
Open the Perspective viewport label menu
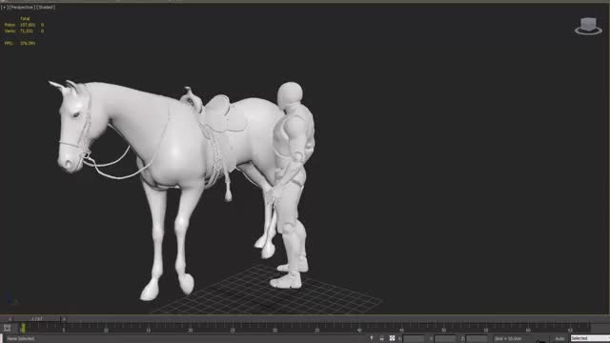(x=21, y=7)
